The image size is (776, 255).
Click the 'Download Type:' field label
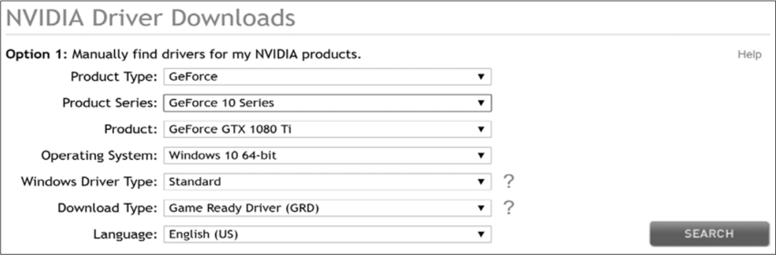coord(108,208)
